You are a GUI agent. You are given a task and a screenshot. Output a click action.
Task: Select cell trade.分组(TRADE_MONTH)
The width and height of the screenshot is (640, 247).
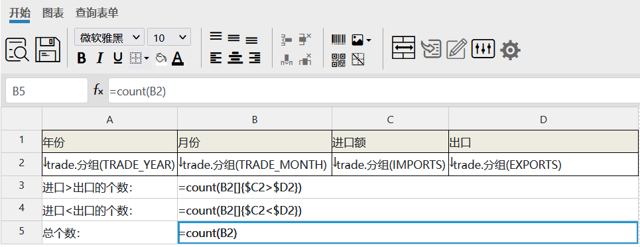point(255,164)
